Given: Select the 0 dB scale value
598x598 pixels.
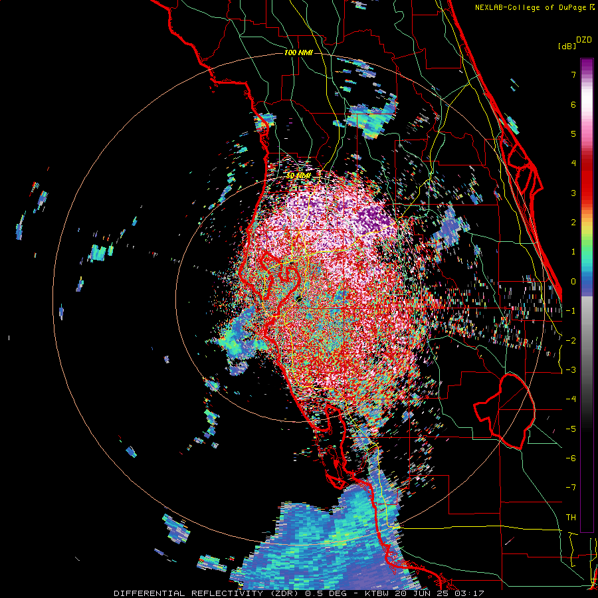Looking at the screenshot, I should click(573, 282).
